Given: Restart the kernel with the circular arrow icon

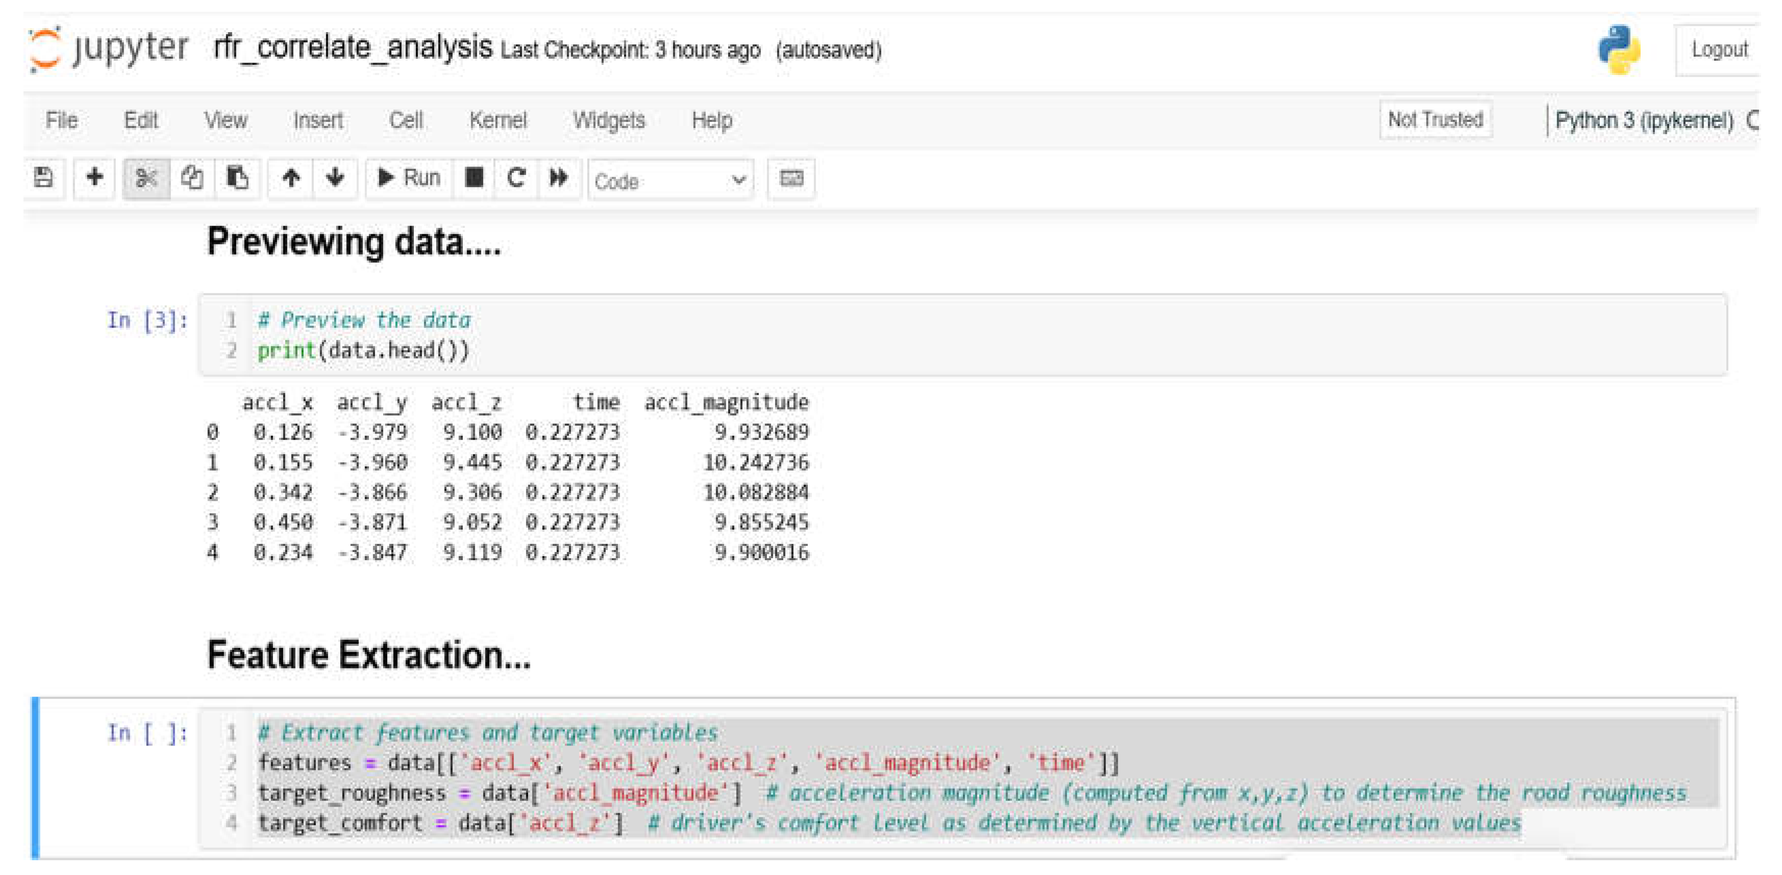Looking at the screenshot, I should coord(515,178).
